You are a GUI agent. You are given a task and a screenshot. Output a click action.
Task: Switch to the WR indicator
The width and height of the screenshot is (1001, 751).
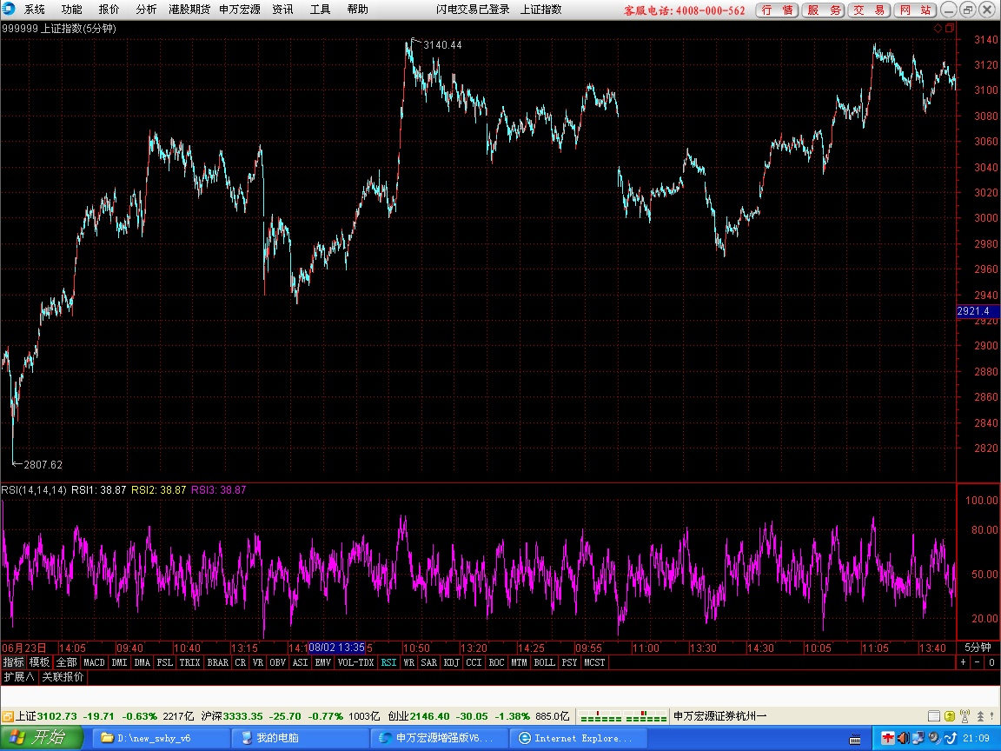(409, 662)
